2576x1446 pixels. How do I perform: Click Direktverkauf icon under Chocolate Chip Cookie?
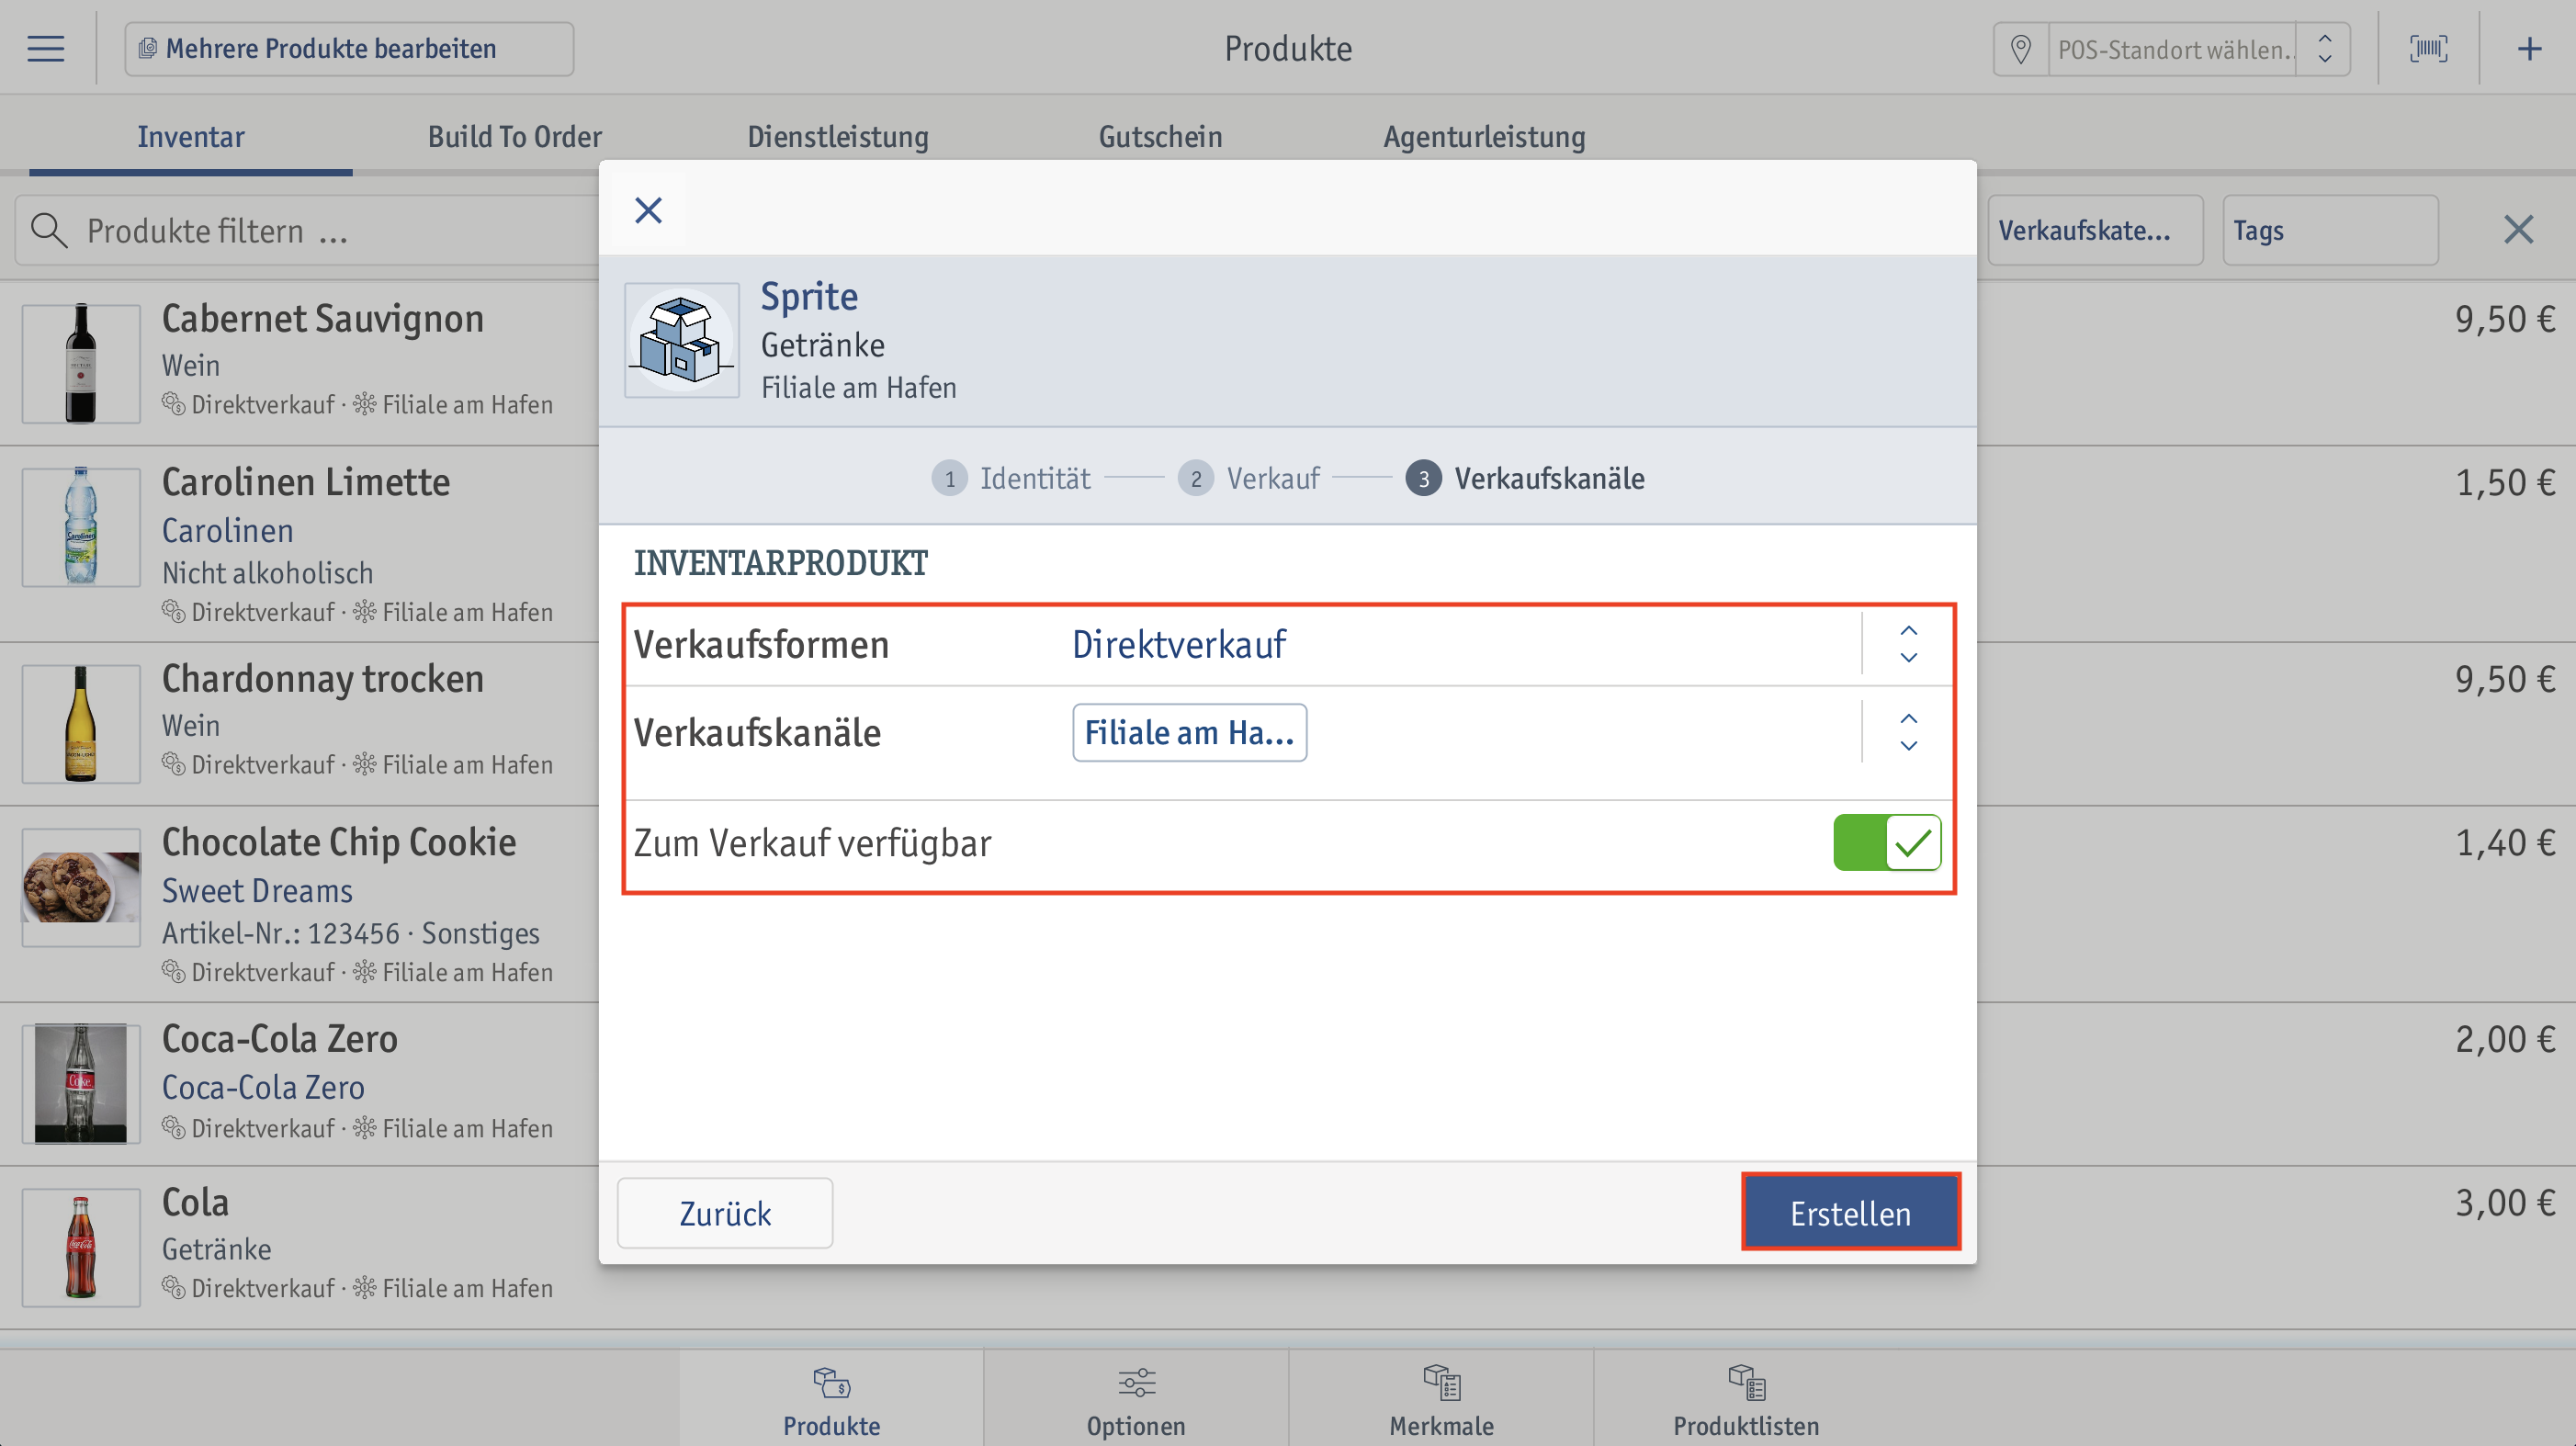(x=173, y=972)
